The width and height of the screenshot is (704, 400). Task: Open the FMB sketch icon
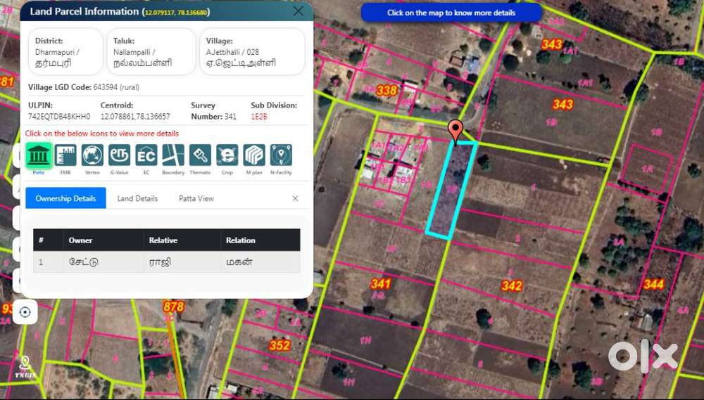65,155
